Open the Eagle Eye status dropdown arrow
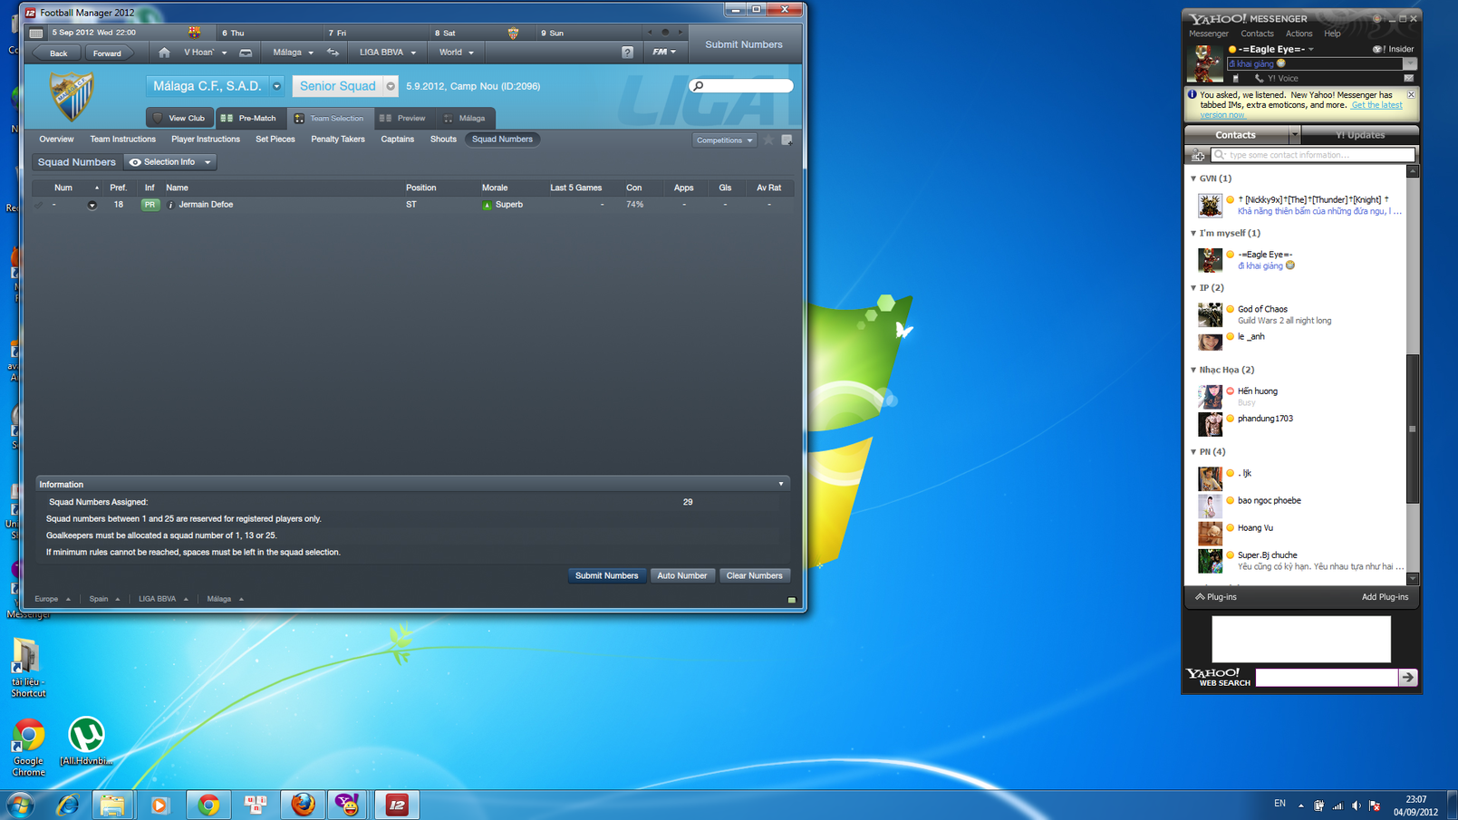Screen dimensions: 1458x820 pyautogui.click(x=1311, y=50)
